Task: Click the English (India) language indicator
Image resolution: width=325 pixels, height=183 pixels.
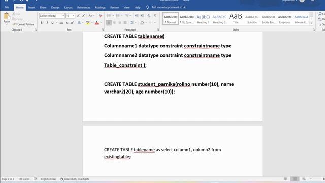Action: tap(48, 179)
